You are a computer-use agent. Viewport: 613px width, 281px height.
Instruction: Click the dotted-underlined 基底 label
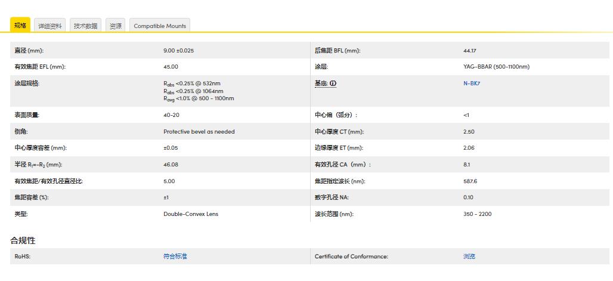tap(321, 84)
